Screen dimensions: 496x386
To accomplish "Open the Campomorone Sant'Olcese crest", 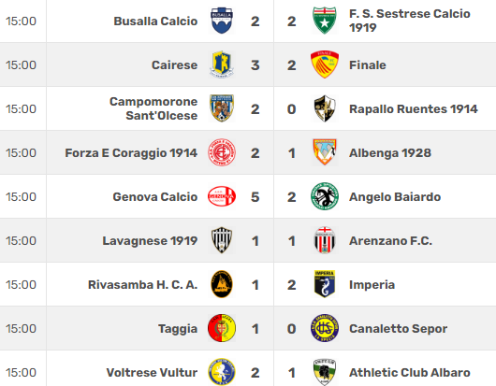I will 222,108.
